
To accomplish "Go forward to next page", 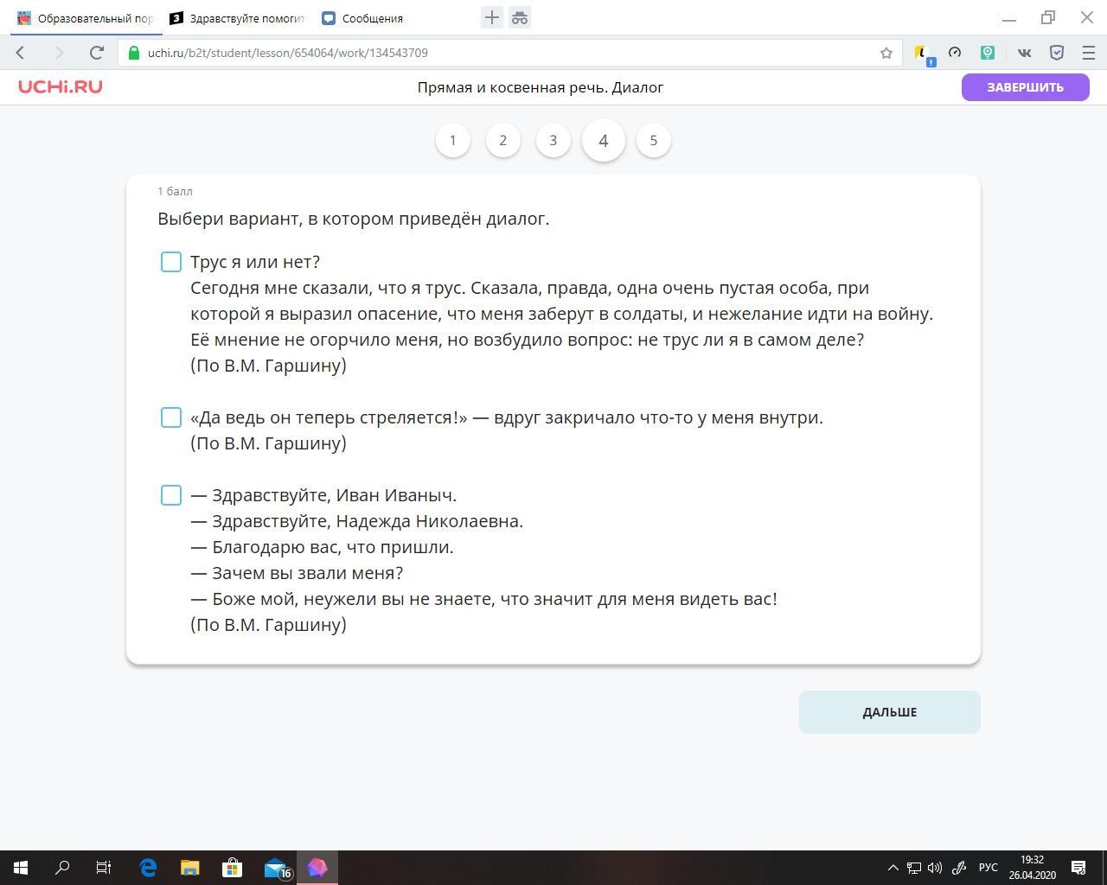I will [59, 53].
